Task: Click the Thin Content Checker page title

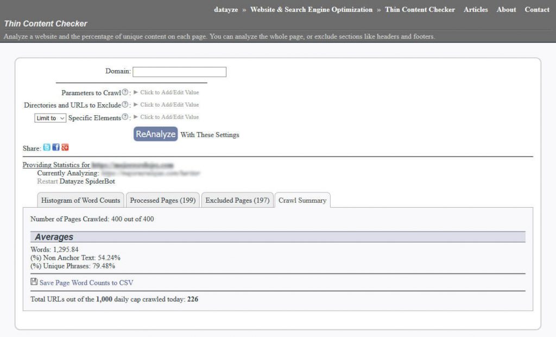Action: (x=46, y=23)
